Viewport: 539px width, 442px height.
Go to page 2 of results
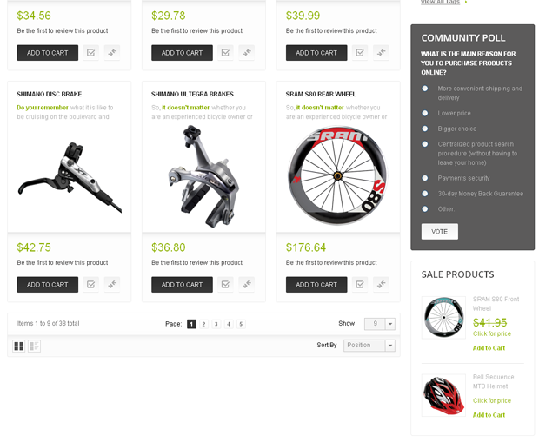tap(203, 324)
